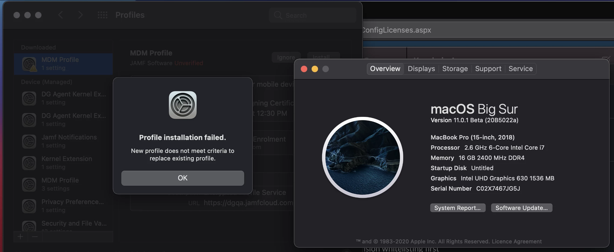This screenshot has width=614, height=252.
Task: Click the dgqa.jamfcloud.com URL text
Action: click(248, 203)
